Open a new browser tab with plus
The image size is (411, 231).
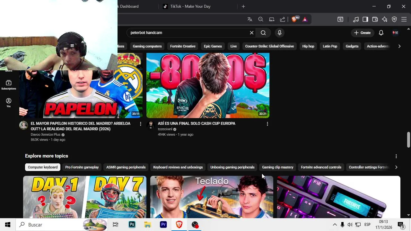click(x=243, y=6)
